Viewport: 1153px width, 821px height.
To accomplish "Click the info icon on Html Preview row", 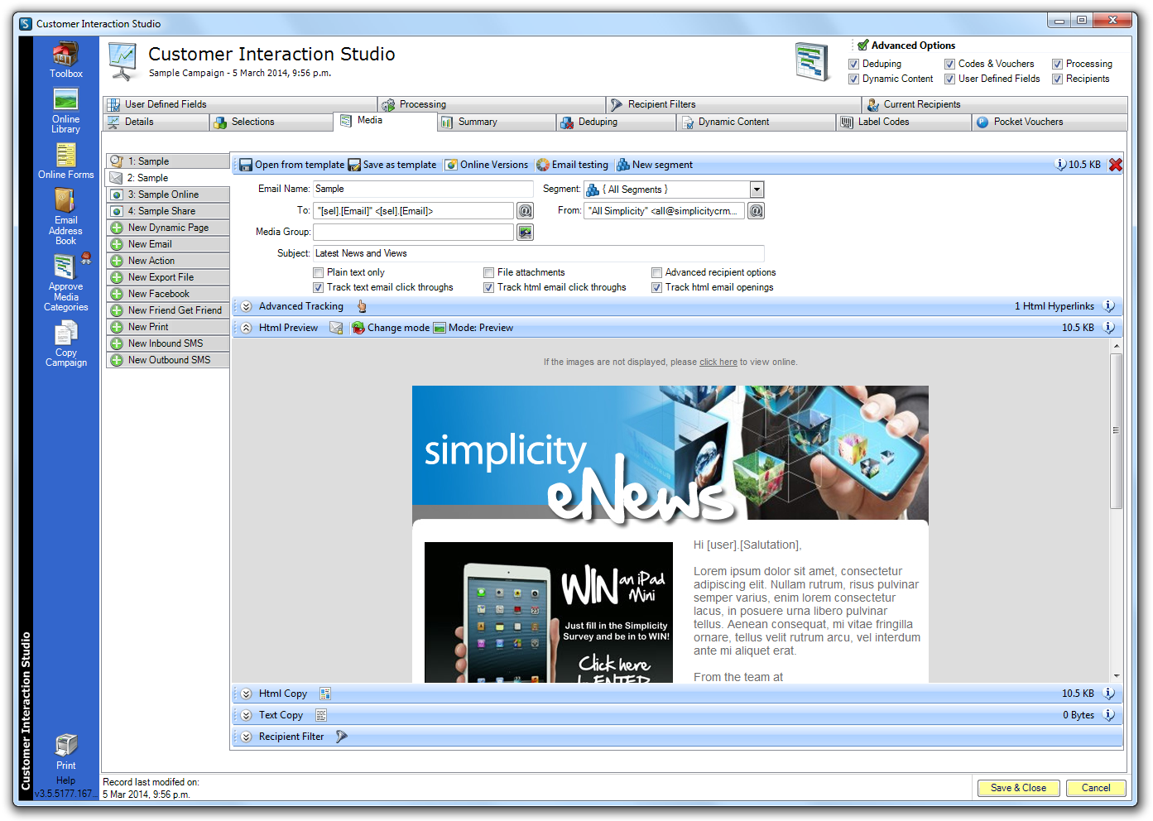I will coord(1109,328).
